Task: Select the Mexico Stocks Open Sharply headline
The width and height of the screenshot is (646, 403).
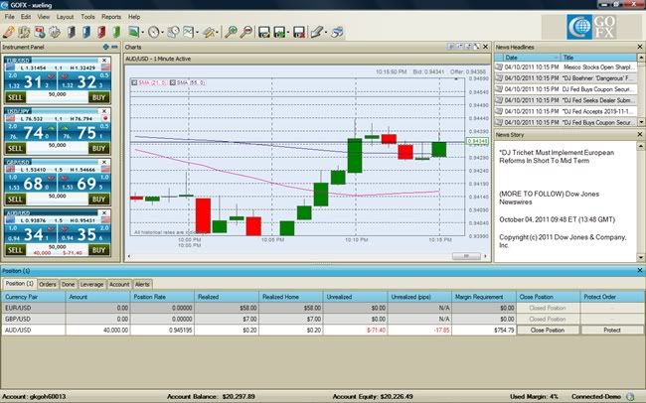Action: click(x=596, y=67)
